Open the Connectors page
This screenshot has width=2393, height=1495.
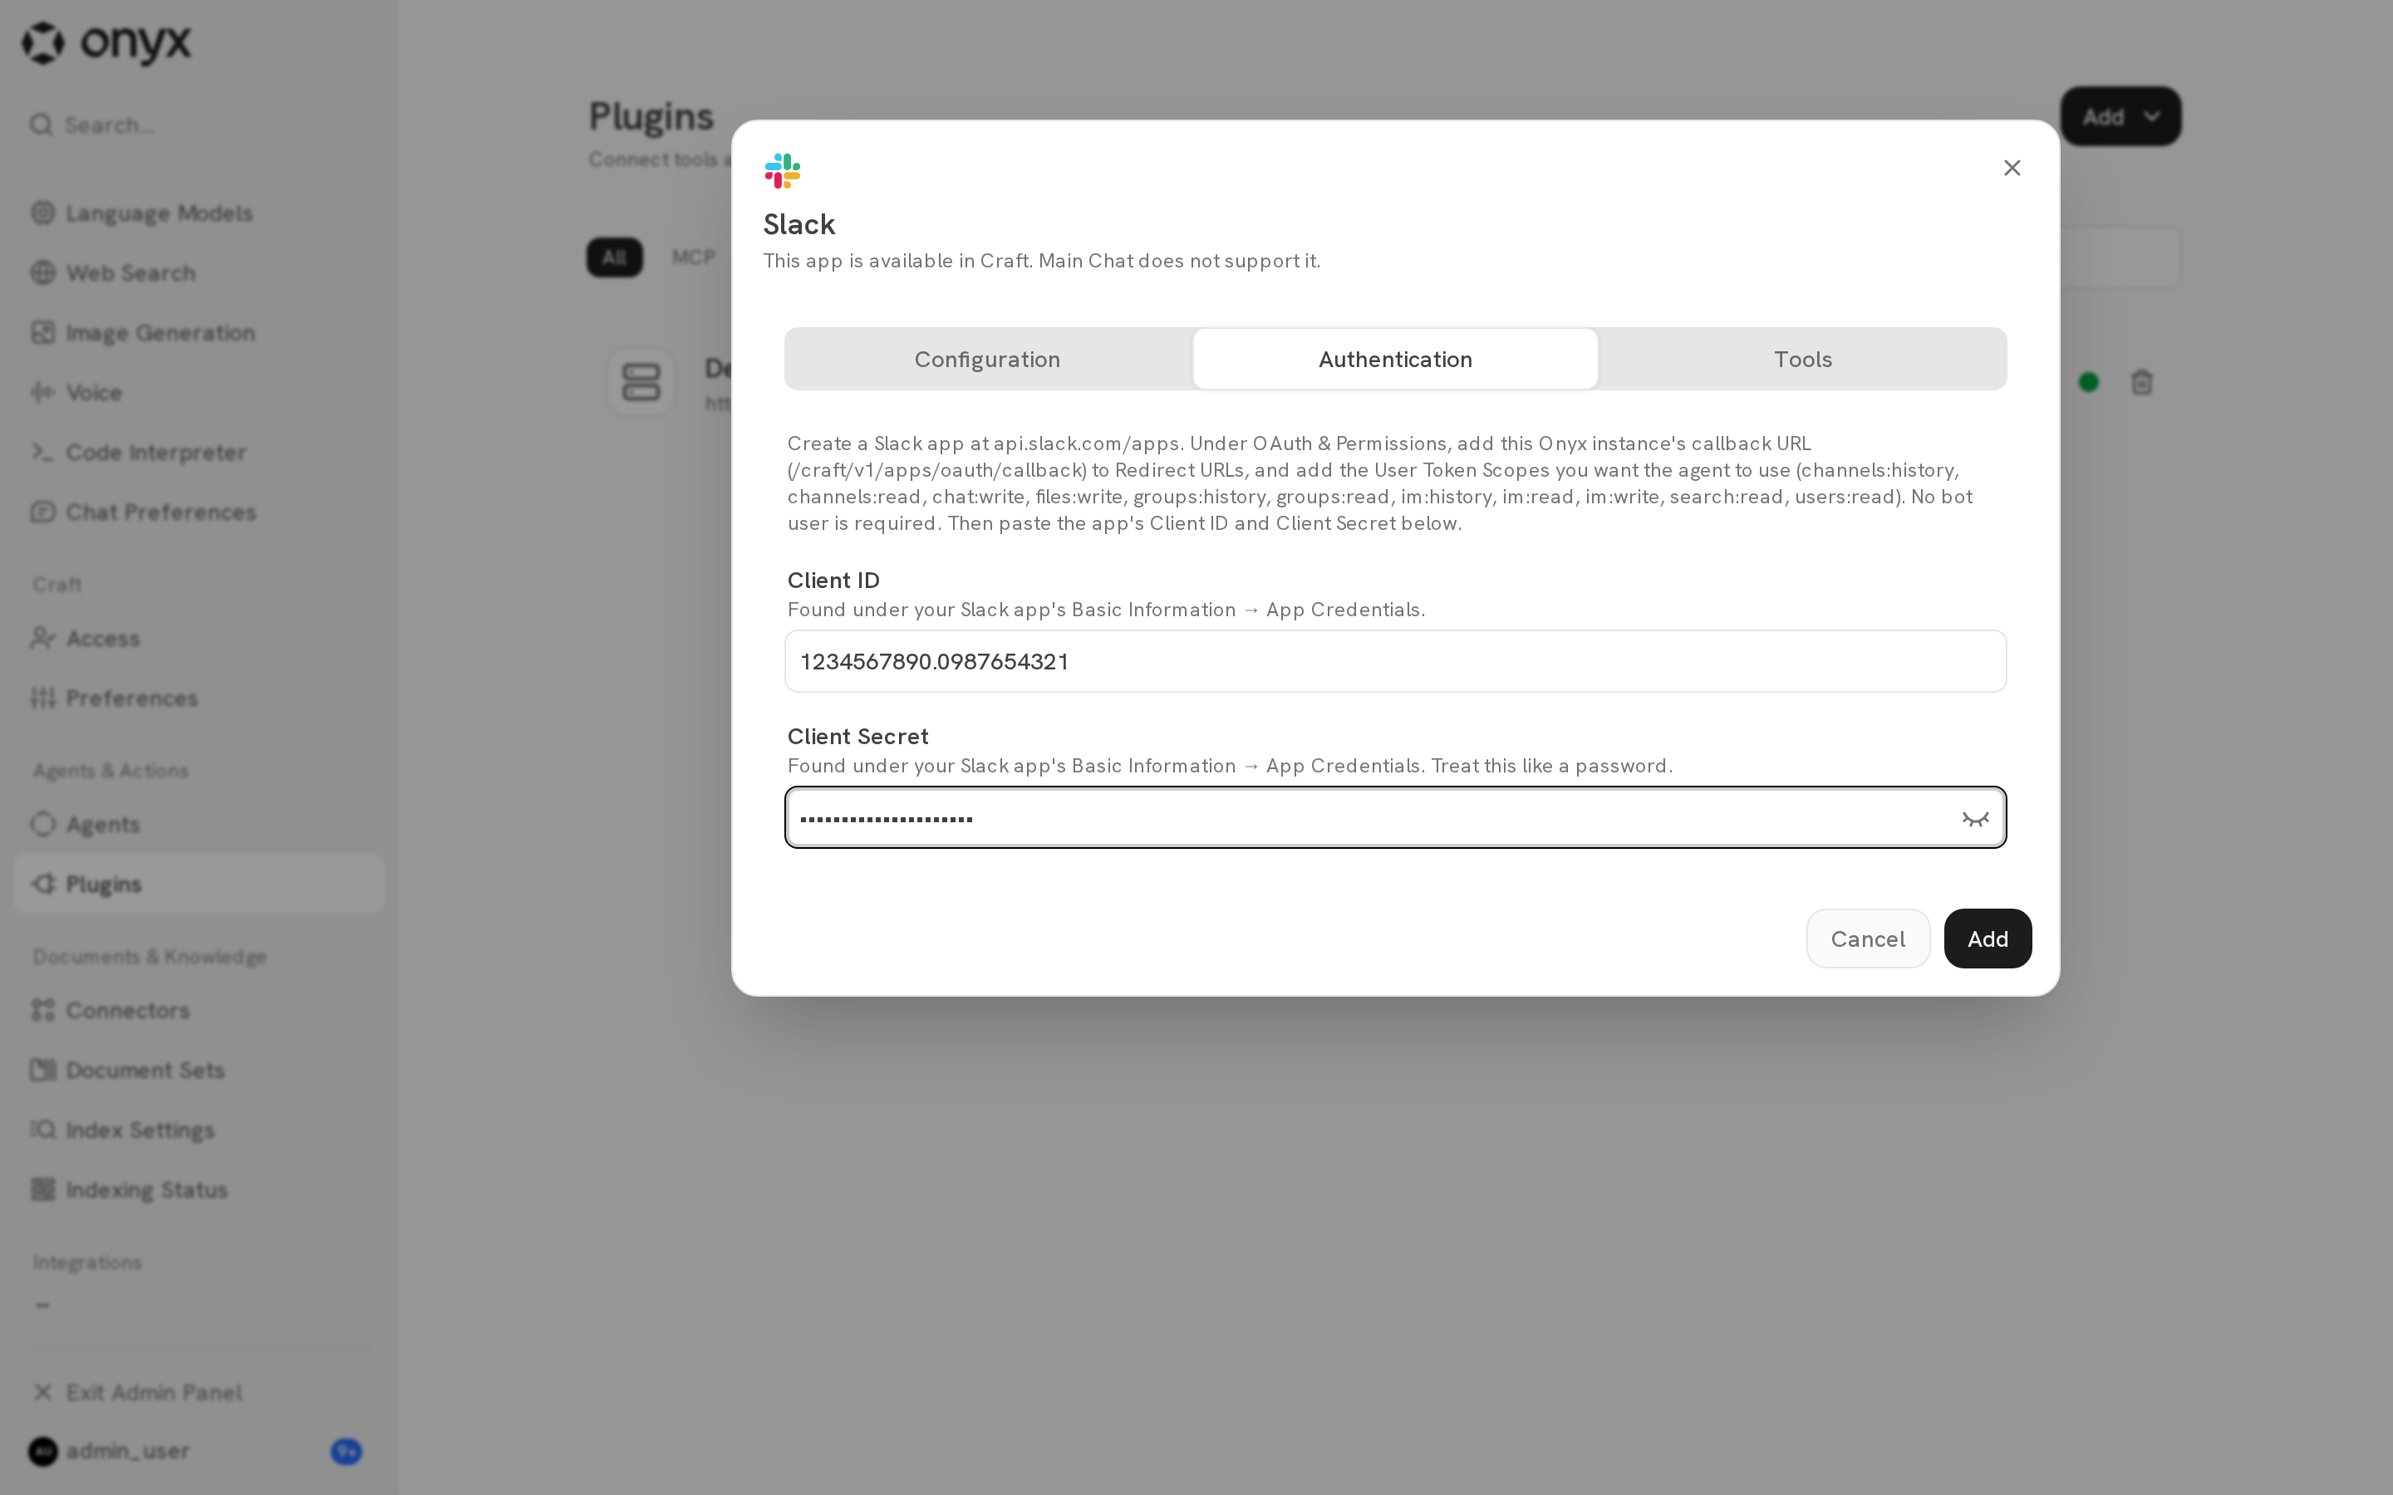(198, 1011)
